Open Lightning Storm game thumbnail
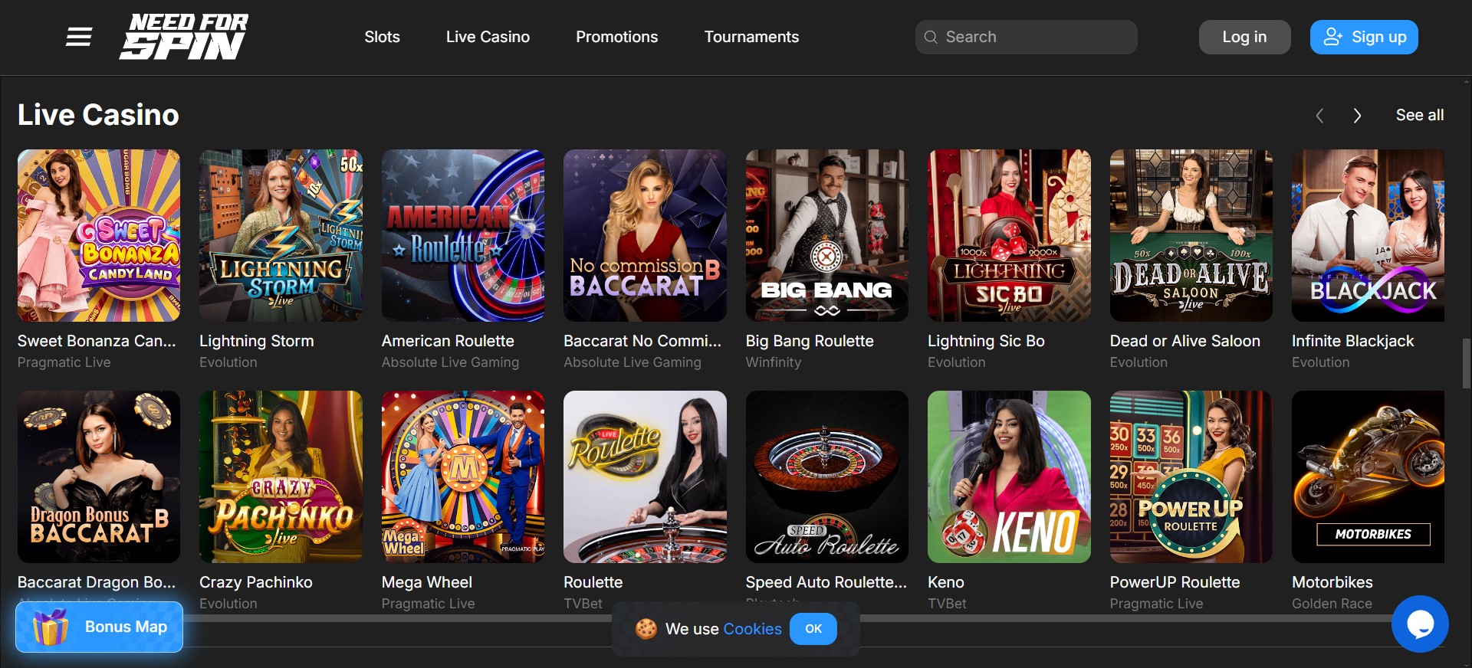 pyautogui.click(x=281, y=235)
